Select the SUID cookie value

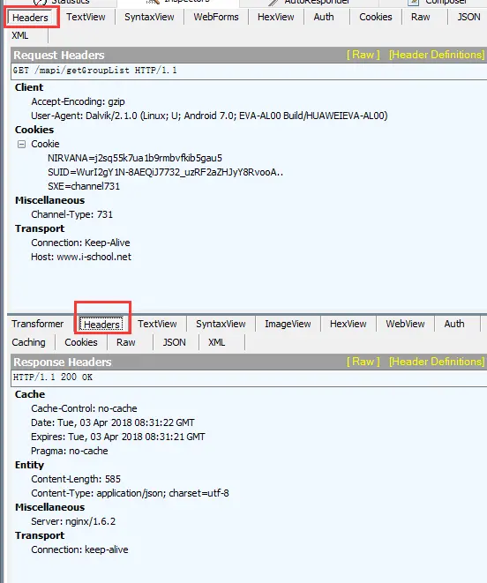(x=165, y=172)
